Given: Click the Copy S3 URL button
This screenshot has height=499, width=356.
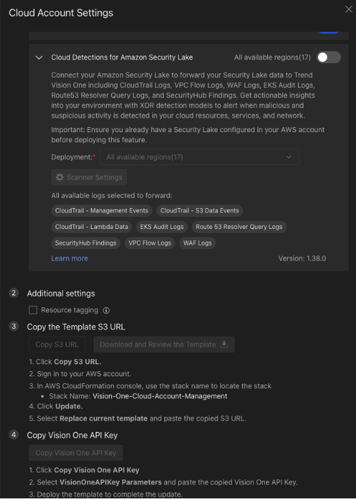Looking at the screenshot, I should 58,344.
